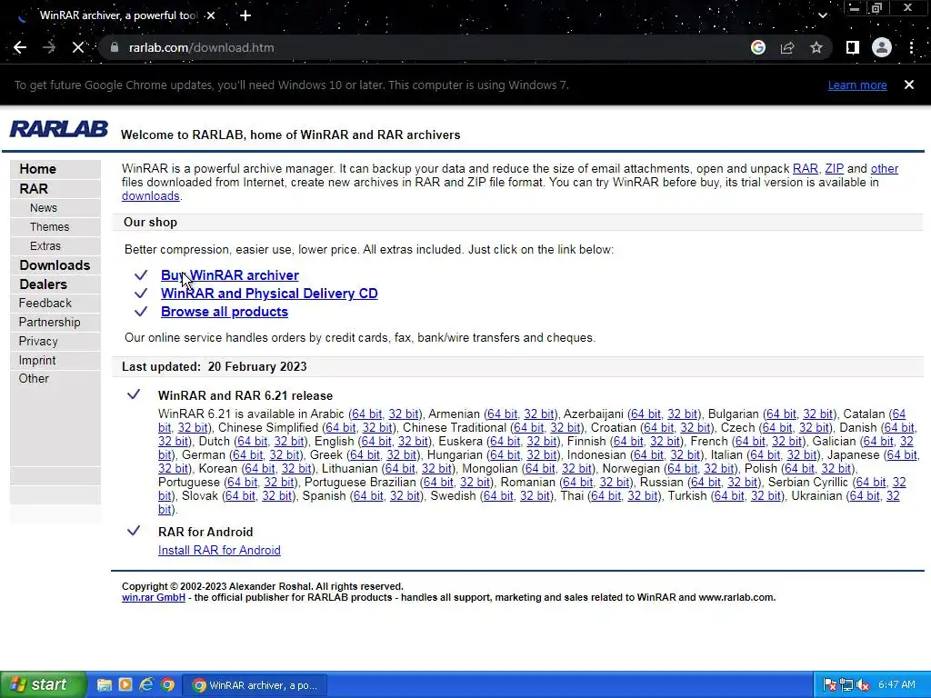Select WinRAR archiver taskbar button
This screenshot has width=931, height=698.
[x=255, y=685]
